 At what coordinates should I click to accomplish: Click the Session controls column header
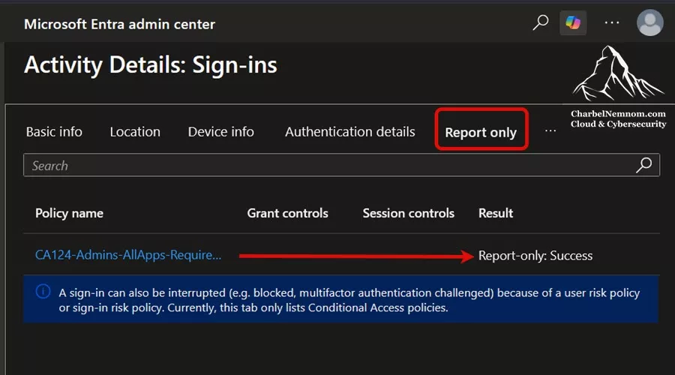click(x=409, y=213)
